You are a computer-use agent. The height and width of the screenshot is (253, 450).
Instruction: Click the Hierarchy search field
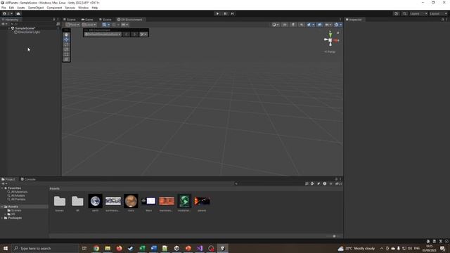[32, 24]
